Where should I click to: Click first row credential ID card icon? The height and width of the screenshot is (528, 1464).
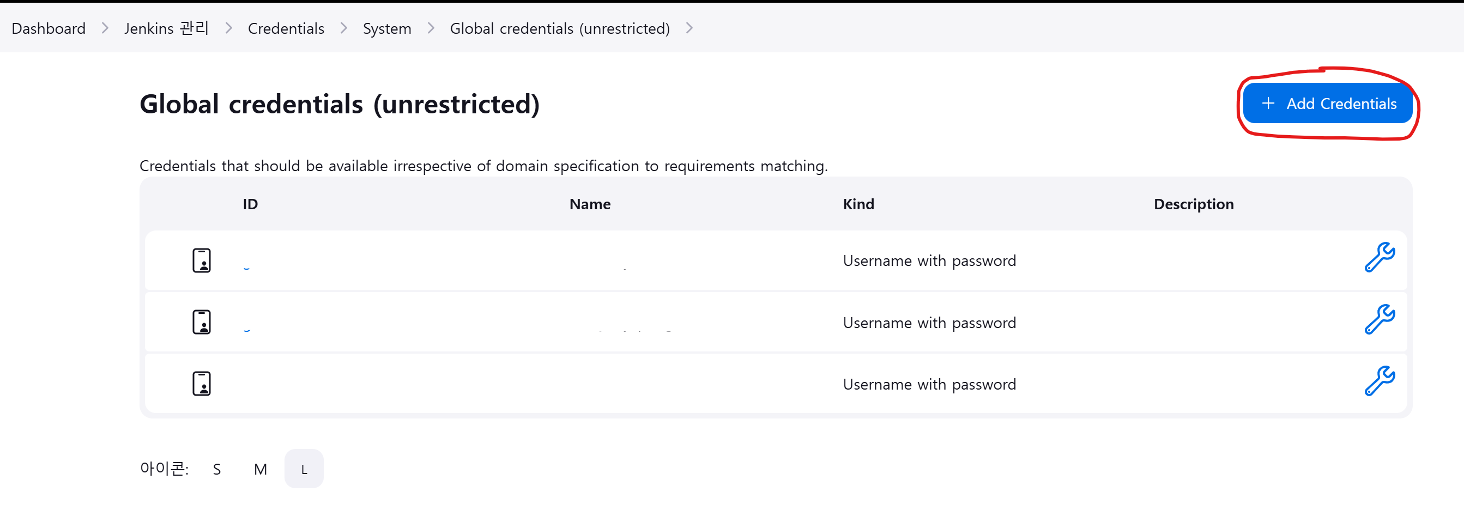[201, 260]
